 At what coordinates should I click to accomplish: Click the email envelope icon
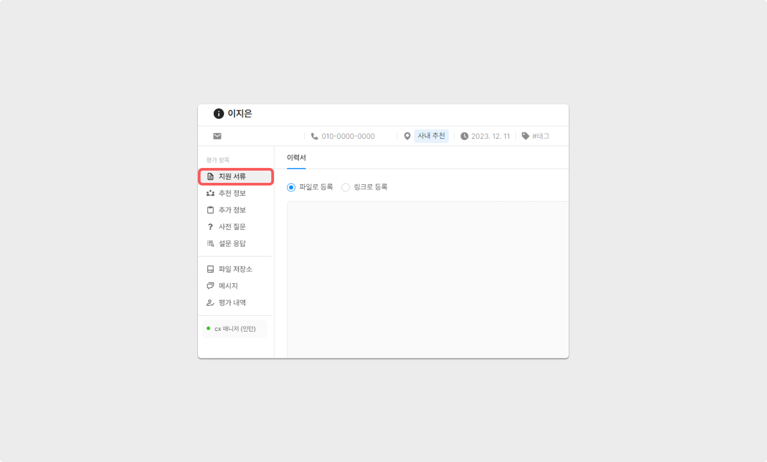(x=217, y=136)
